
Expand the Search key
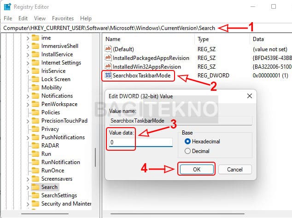click(28, 187)
